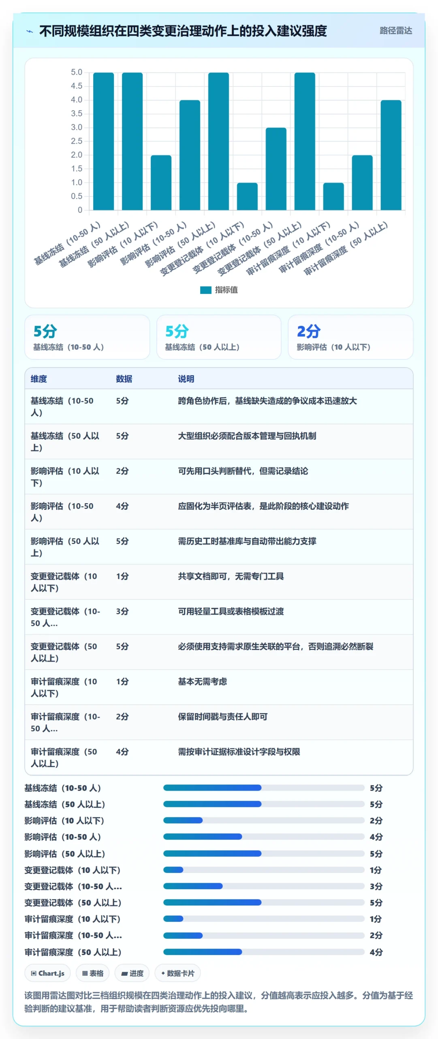Select the table row 跨角色协作后，基线缺失造成的争议成本迅速放大
This screenshot has height=1039, width=438.
click(x=219, y=407)
